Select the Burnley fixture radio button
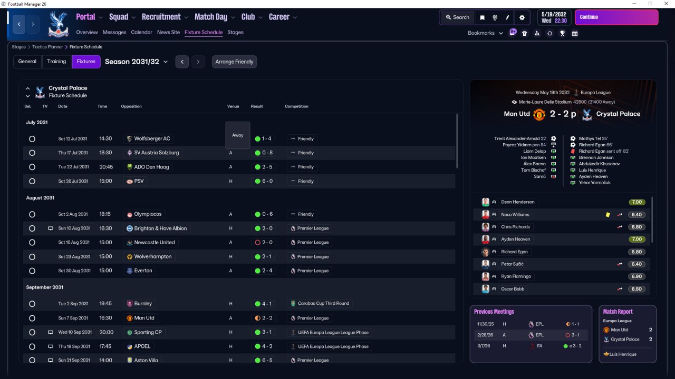The height and width of the screenshot is (379, 675). click(32, 304)
